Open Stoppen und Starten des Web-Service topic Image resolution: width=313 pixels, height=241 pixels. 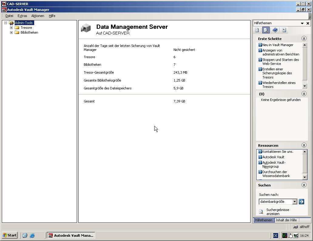coord(281,62)
